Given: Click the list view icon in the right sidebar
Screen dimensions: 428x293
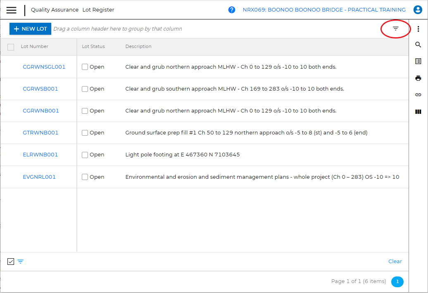Looking at the screenshot, I should pyautogui.click(x=418, y=61).
